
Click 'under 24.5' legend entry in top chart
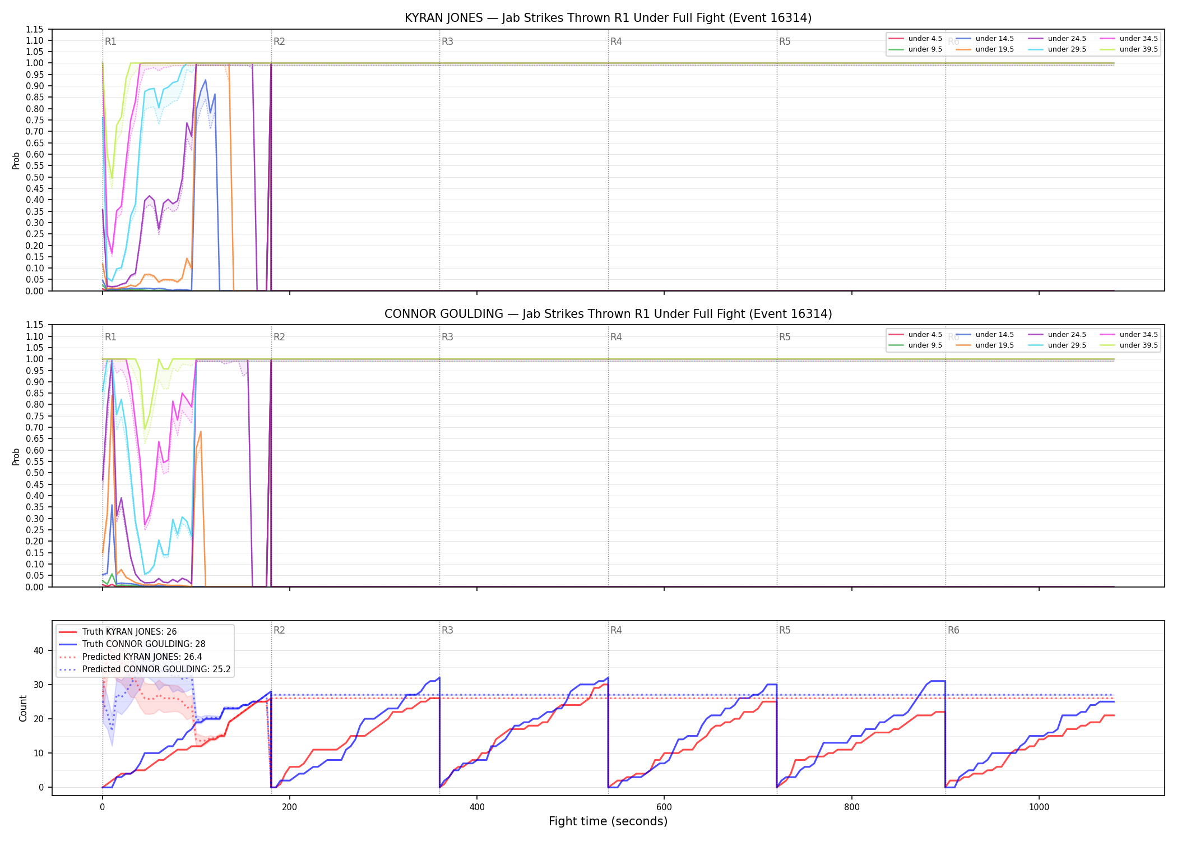click(1057, 39)
